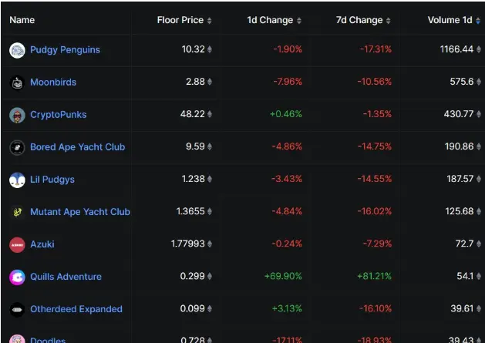The width and height of the screenshot is (485, 343).
Task: Open the Quills Adventure collection link
Action: pyautogui.click(x=66, y=277)
